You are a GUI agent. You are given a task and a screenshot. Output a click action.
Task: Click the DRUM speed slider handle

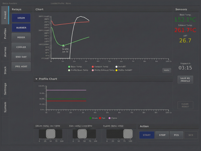coord(51,134)
